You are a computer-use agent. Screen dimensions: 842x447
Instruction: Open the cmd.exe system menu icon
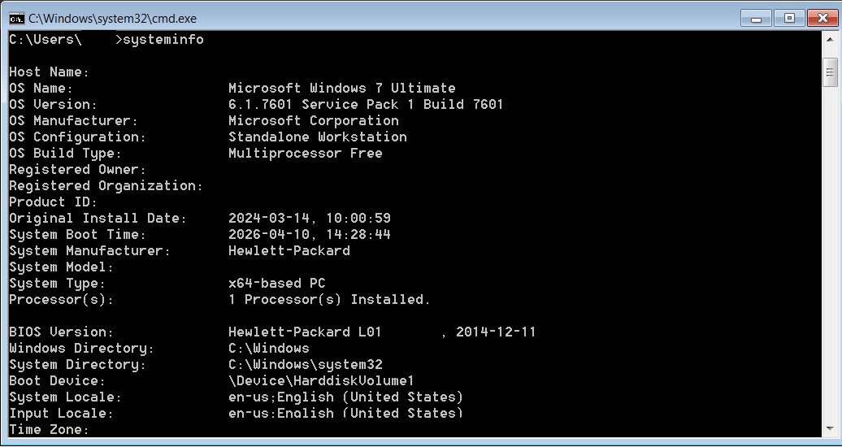coord(16,18)
